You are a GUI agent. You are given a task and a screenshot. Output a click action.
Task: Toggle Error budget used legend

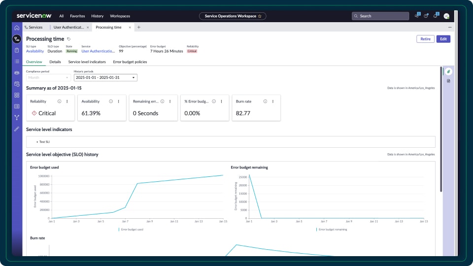131,230
